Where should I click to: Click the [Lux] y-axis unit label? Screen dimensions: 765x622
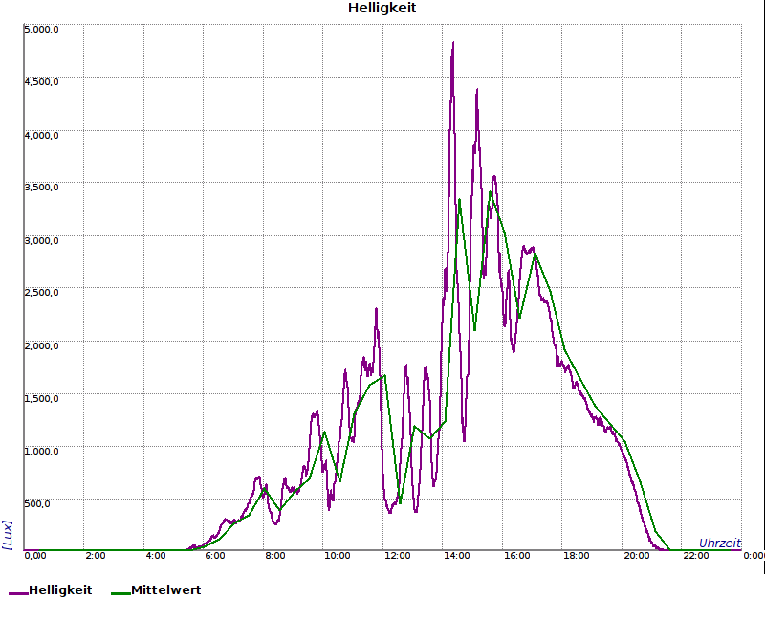(7, 535)
